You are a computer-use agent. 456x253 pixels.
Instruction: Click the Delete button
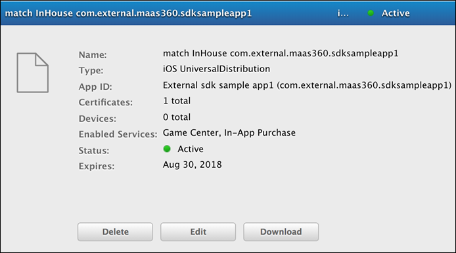click(x=115, y=232)
